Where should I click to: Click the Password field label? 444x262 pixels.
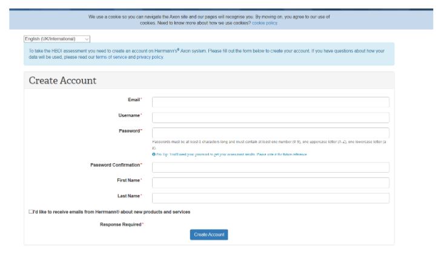point(129,130)
